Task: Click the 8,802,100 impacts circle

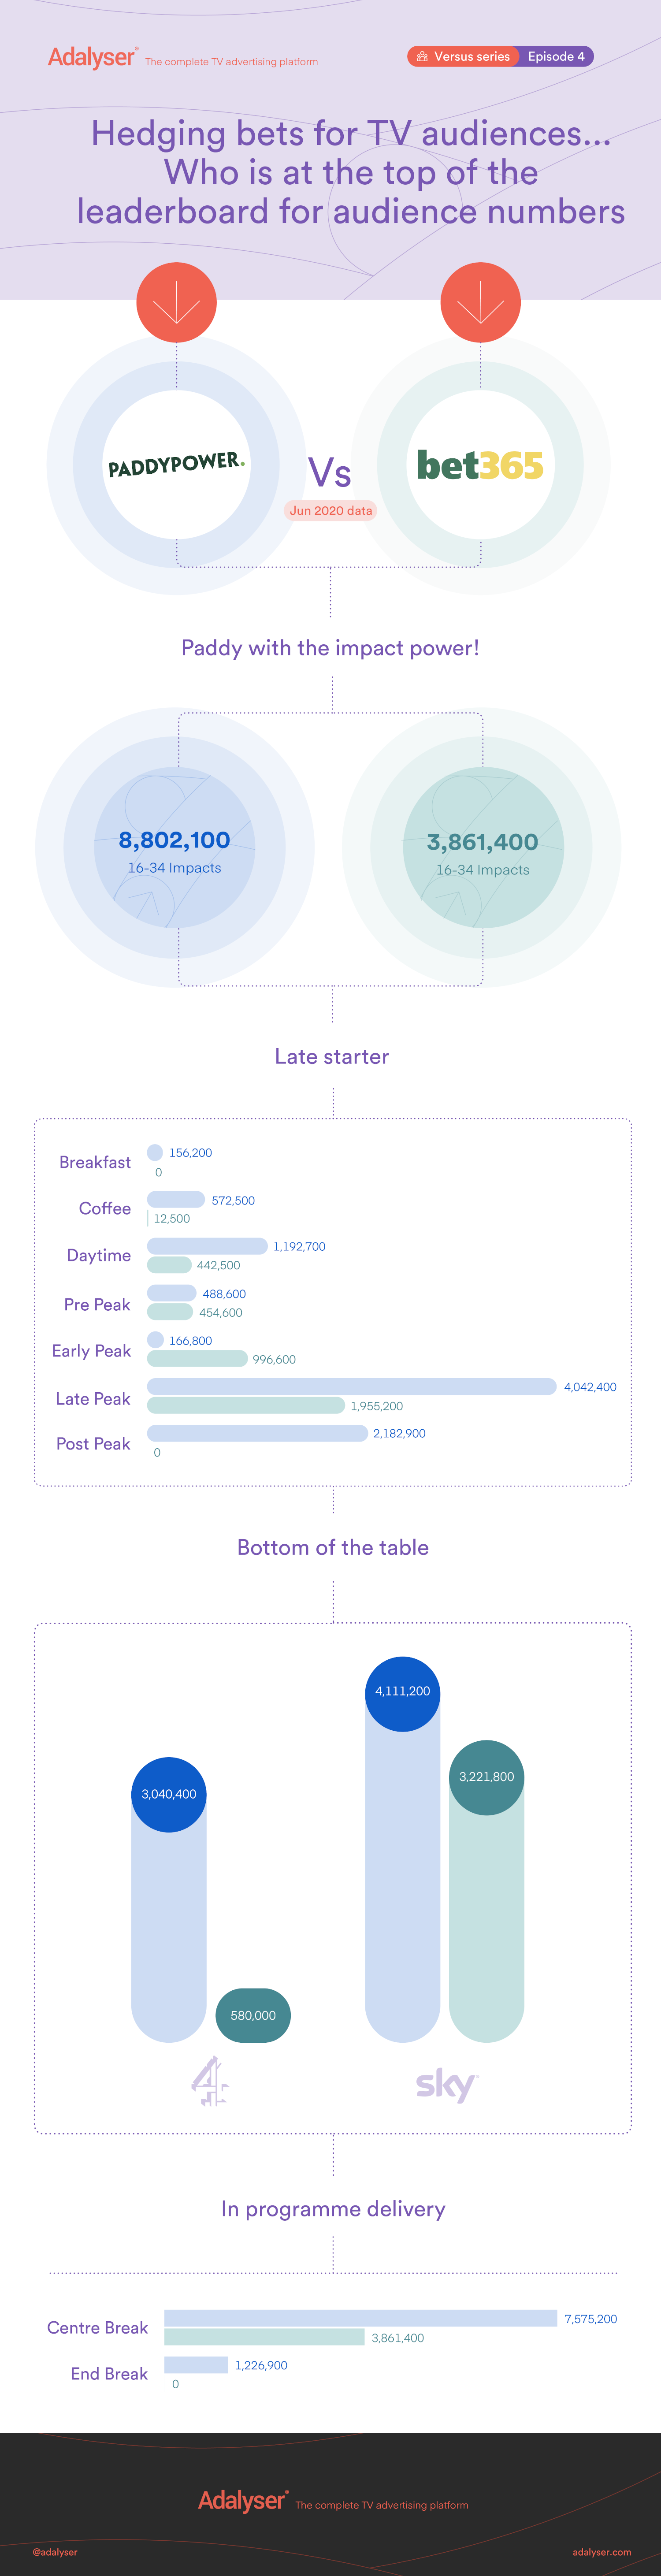Action: pyautogui.click(x=175, y=848)
